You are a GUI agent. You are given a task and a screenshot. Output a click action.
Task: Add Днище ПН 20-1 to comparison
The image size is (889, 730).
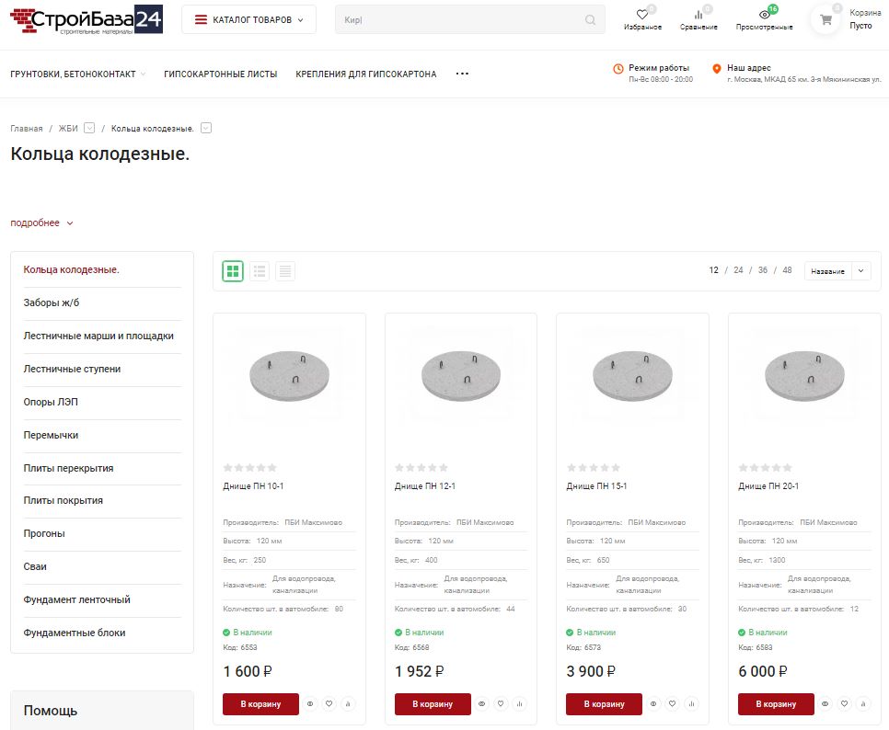pyautogui.click(x=863, y=704)
